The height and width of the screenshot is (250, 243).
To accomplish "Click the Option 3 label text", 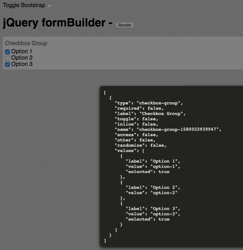I will tap(22, 64).
